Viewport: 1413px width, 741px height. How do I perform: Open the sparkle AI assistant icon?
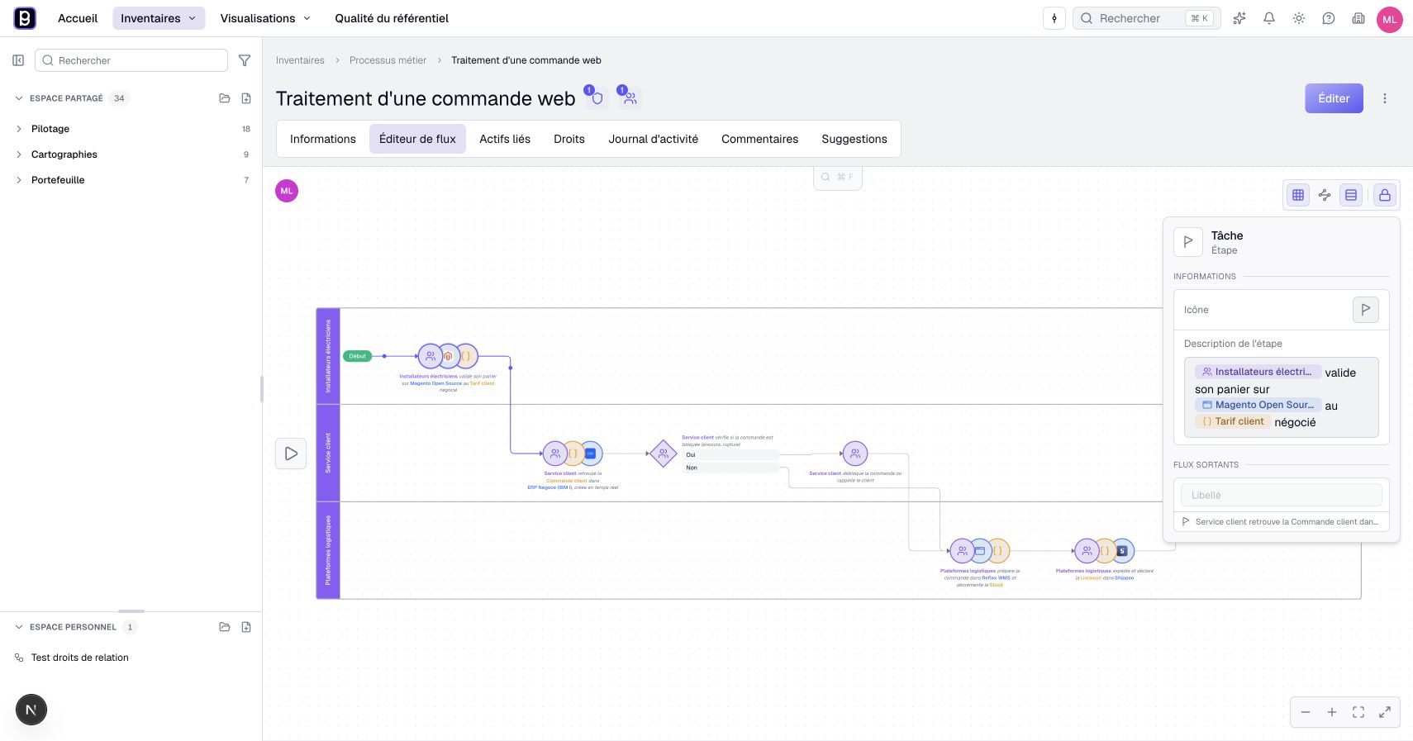[1239, 18]
